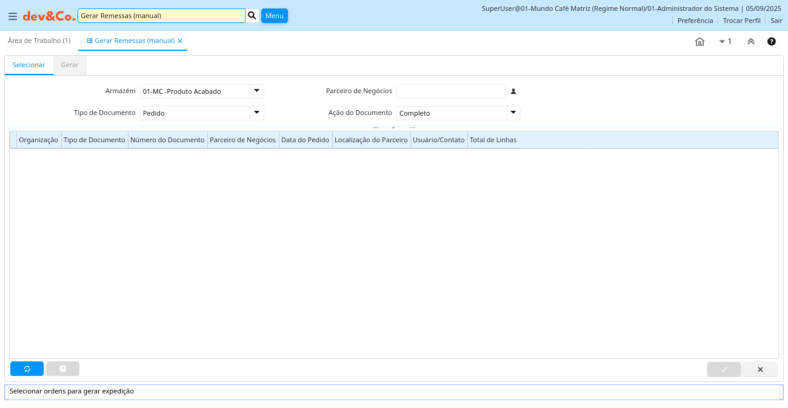Image resolution: width=788 pixels, height=408 pixels.
Task: Click the Trocar Perfil link
Action: click(x=741, y=21)
